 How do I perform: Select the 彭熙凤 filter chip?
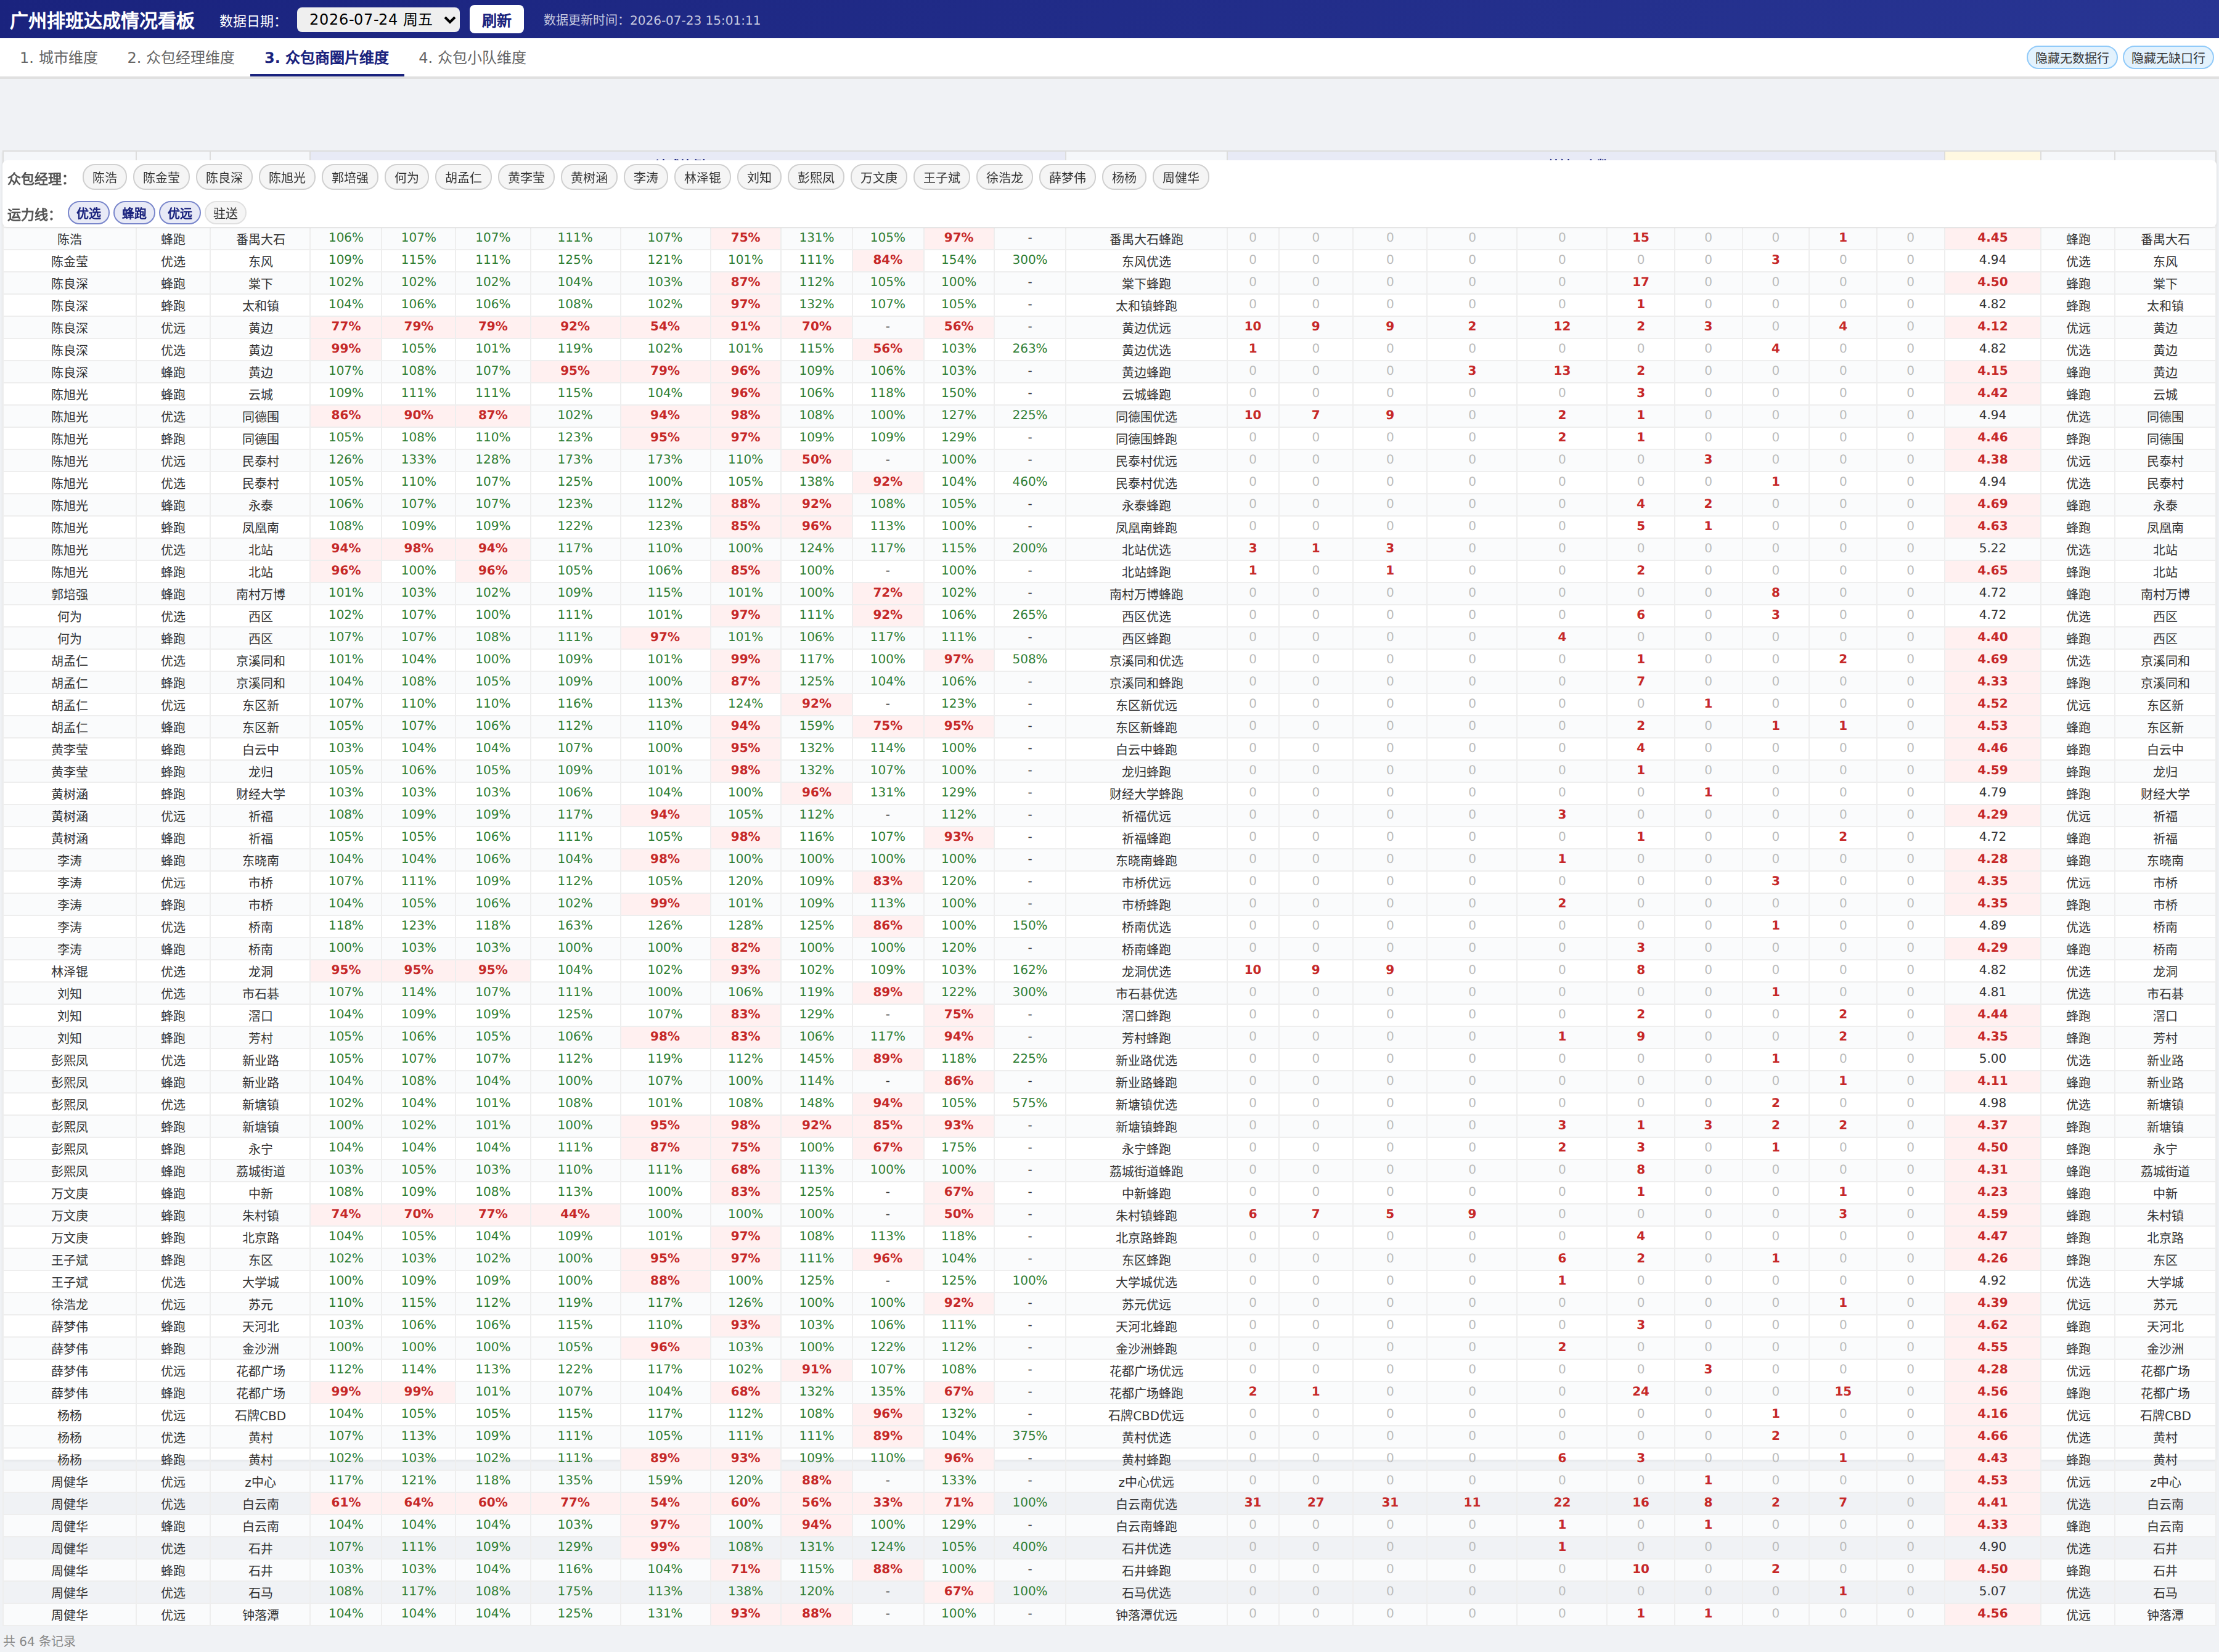pos(816,178)
